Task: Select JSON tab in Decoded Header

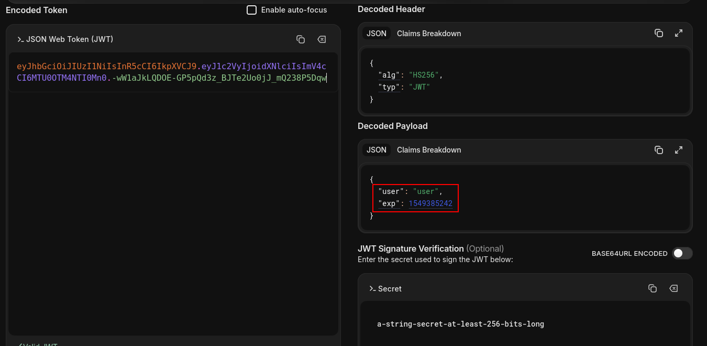Action: (377, 33)
